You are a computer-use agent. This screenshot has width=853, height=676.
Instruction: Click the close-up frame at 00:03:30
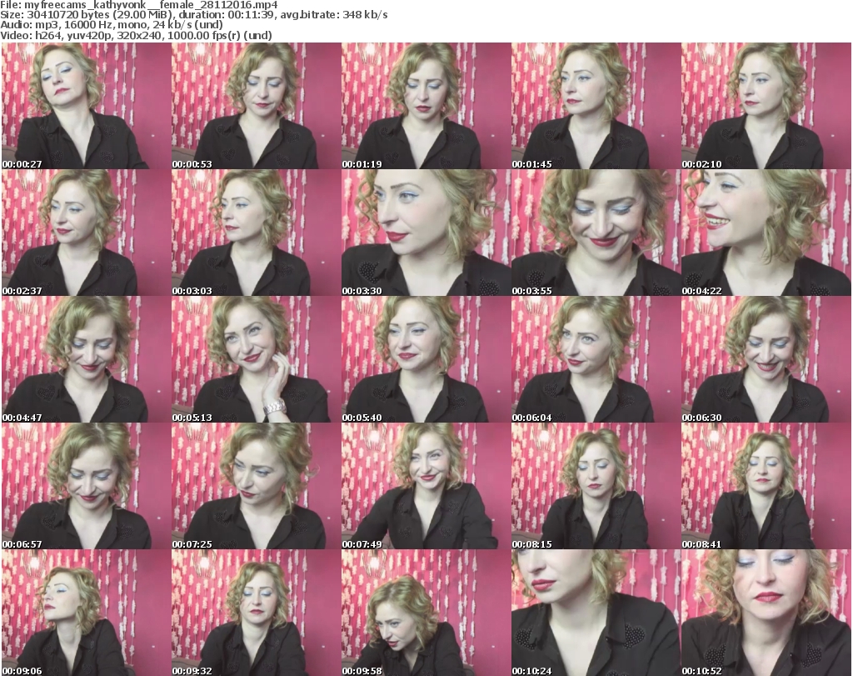426,233
